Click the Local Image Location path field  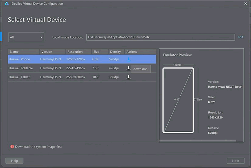point(161,37)
